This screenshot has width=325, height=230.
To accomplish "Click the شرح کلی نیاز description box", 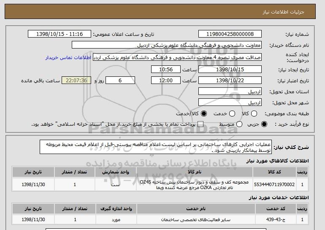I will [x=156, y=147].
